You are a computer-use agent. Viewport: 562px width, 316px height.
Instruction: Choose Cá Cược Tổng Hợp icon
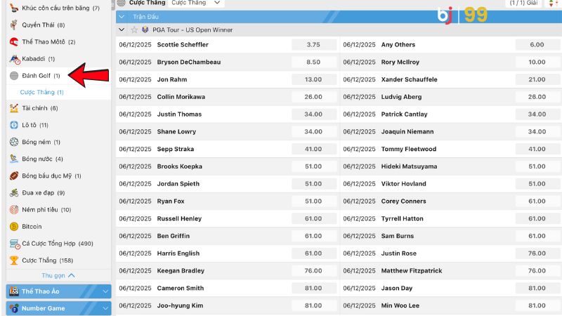pos(15,244)
